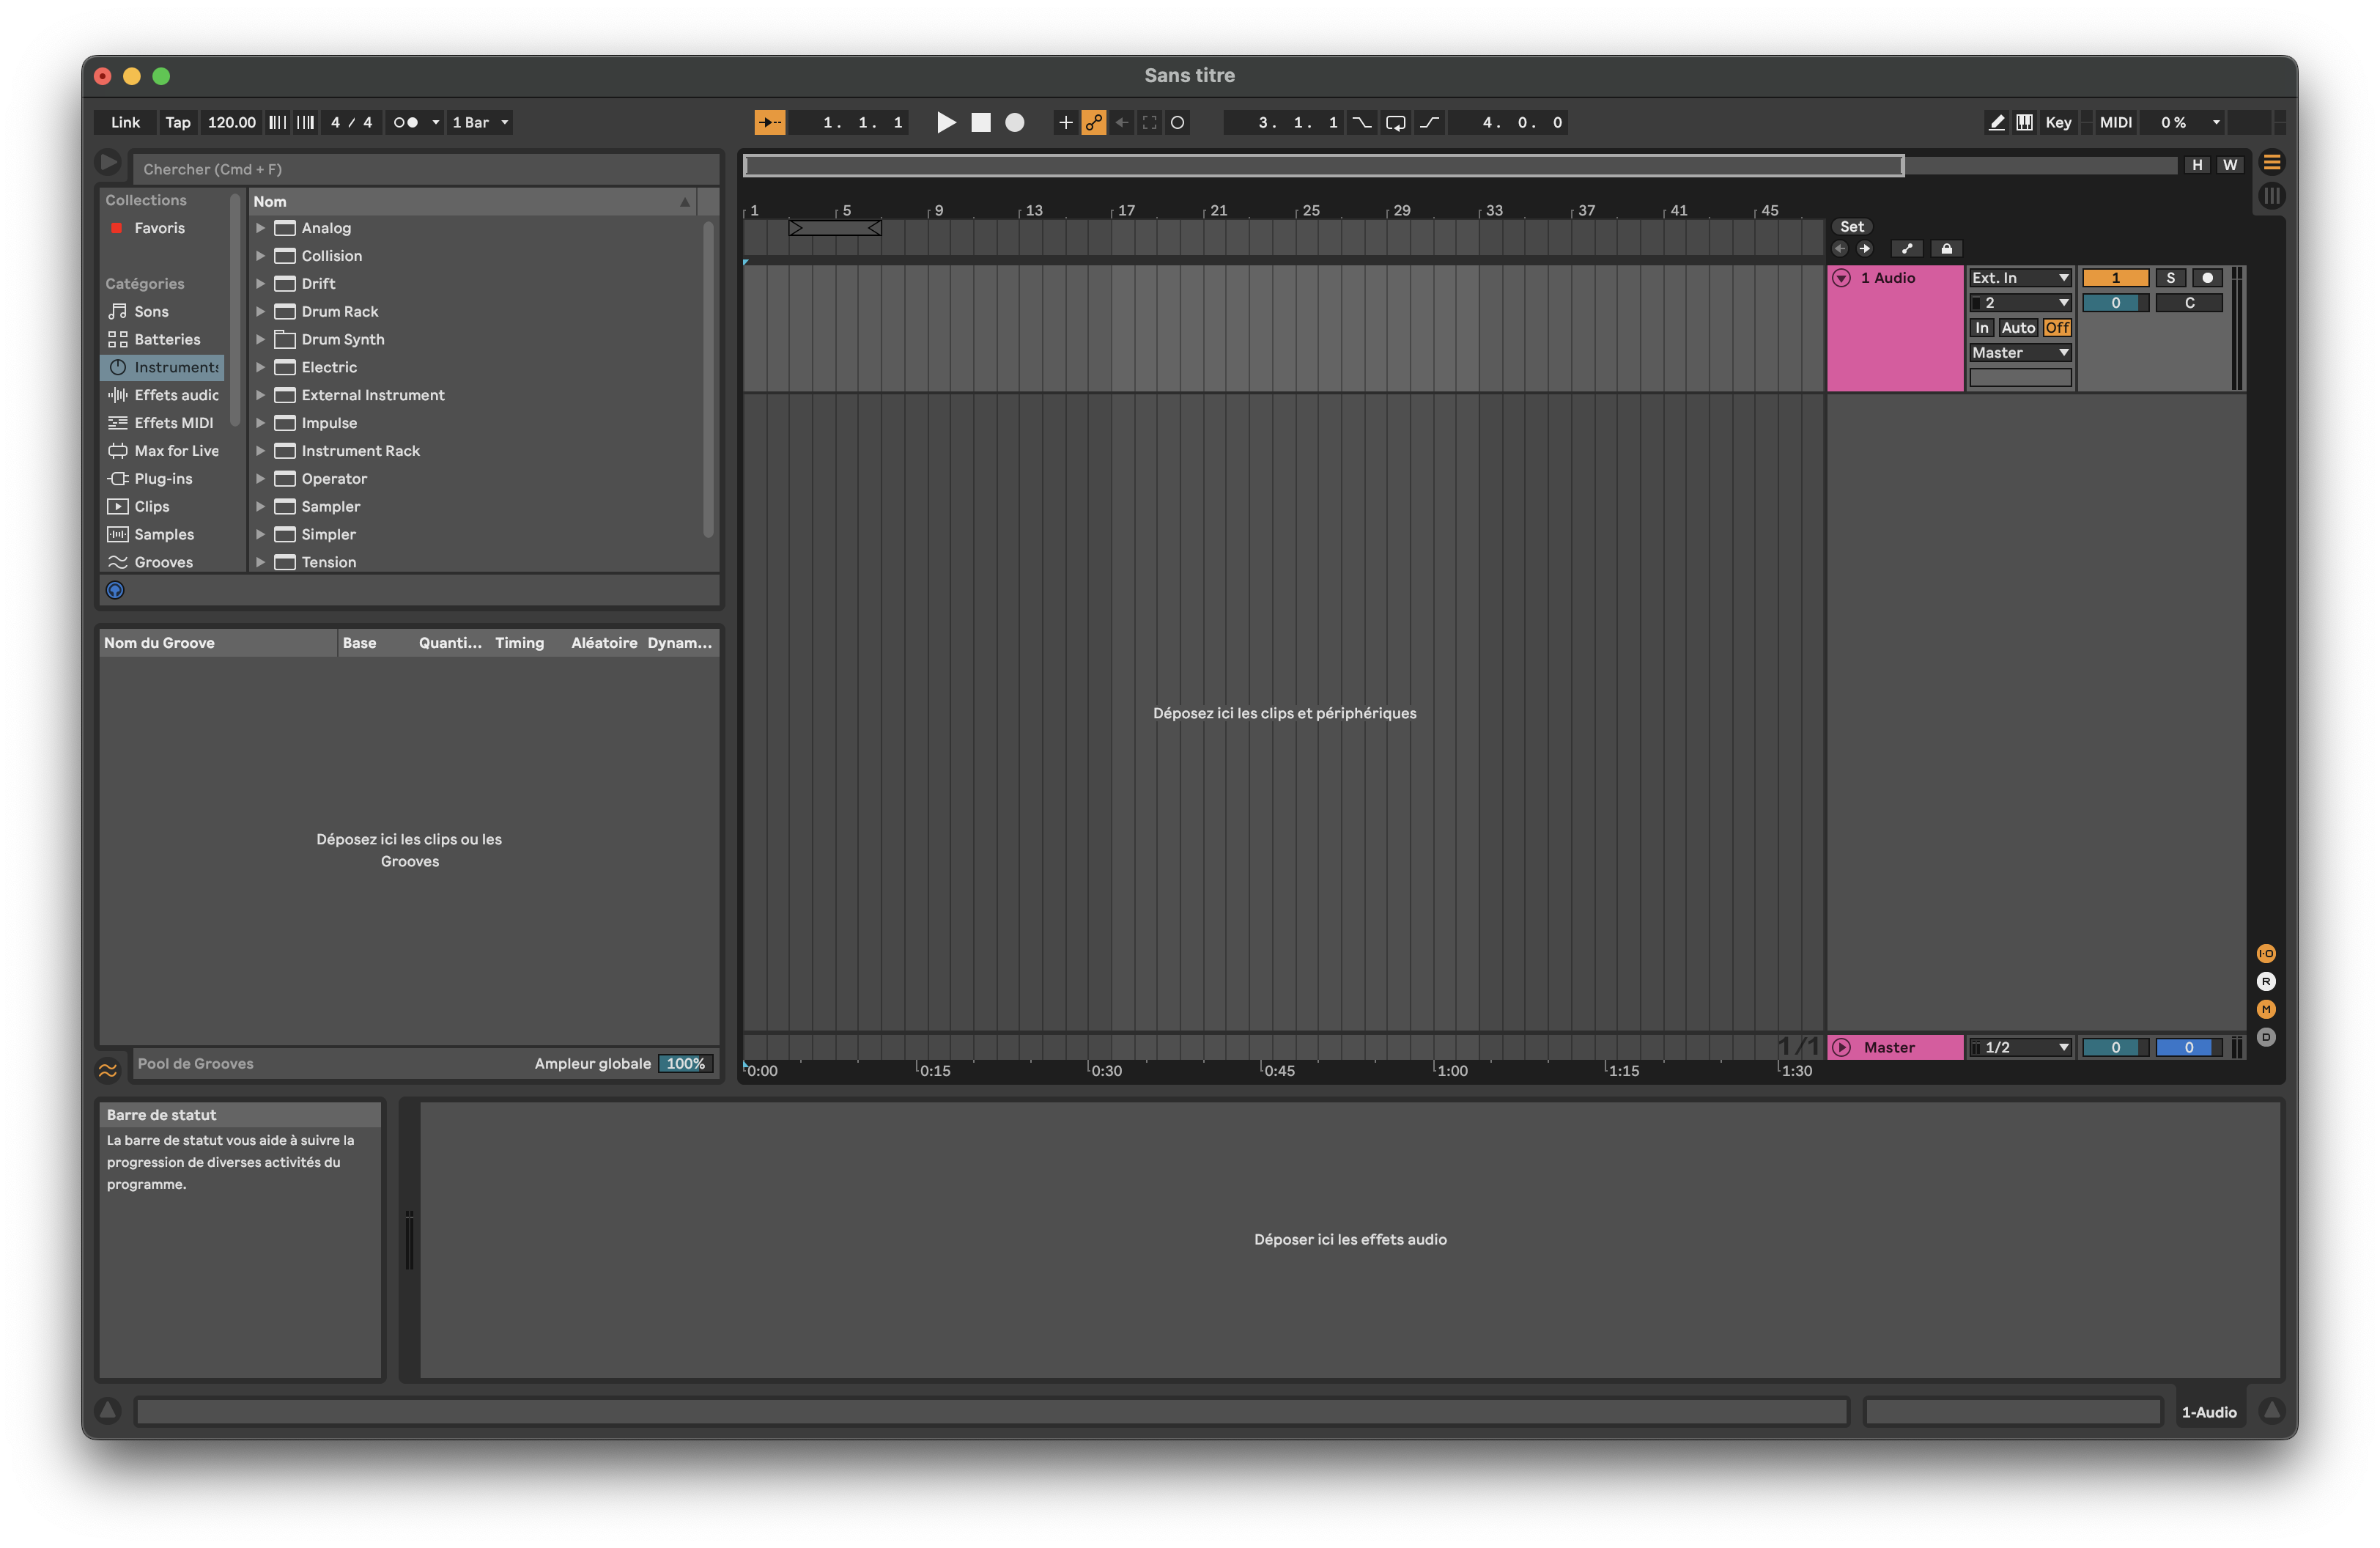
Task: Toggle the Punch-In switch icon
Action: (x=1361, y=122)
